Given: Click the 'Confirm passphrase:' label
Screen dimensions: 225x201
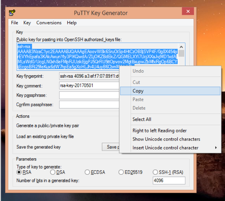Looking at the screenshot, I should (35, 104).
